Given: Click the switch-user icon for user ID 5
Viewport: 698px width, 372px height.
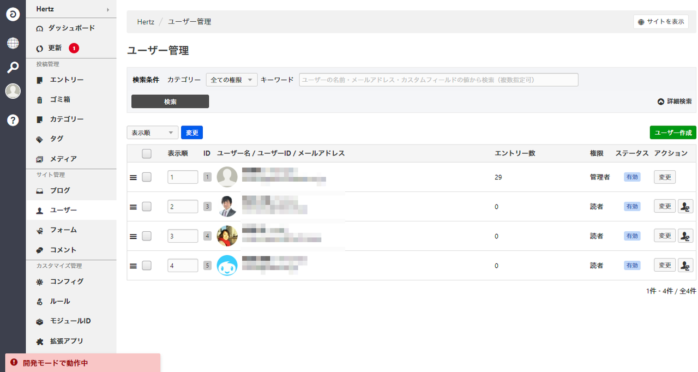Looking at the screenshot, I should (685, 265).
